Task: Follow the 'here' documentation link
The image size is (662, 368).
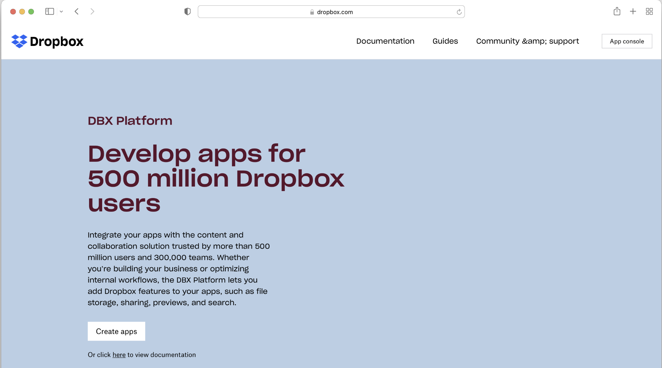Action: point(119,355)
